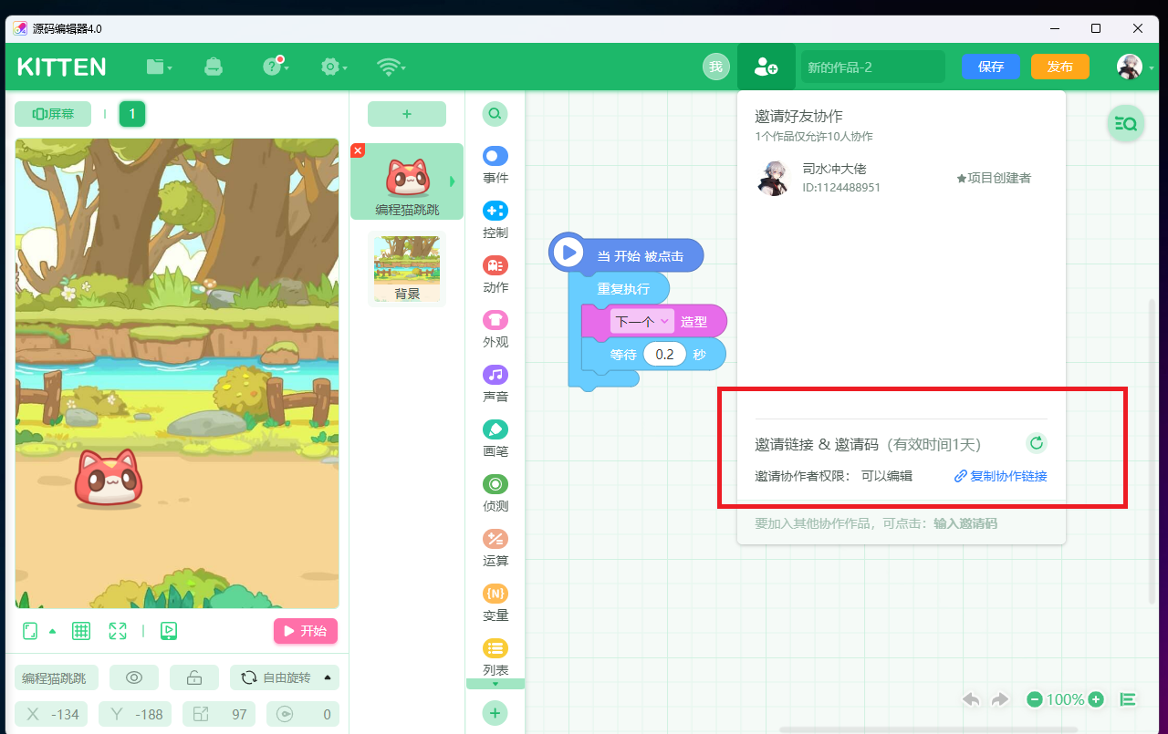Open the workspace code search icon
Image resolution: width=1168 pixels, height=734 pixels.
[x=1126, y=124]
